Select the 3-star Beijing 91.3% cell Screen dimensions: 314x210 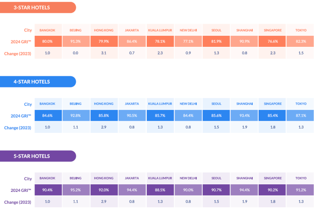[76, 41]
